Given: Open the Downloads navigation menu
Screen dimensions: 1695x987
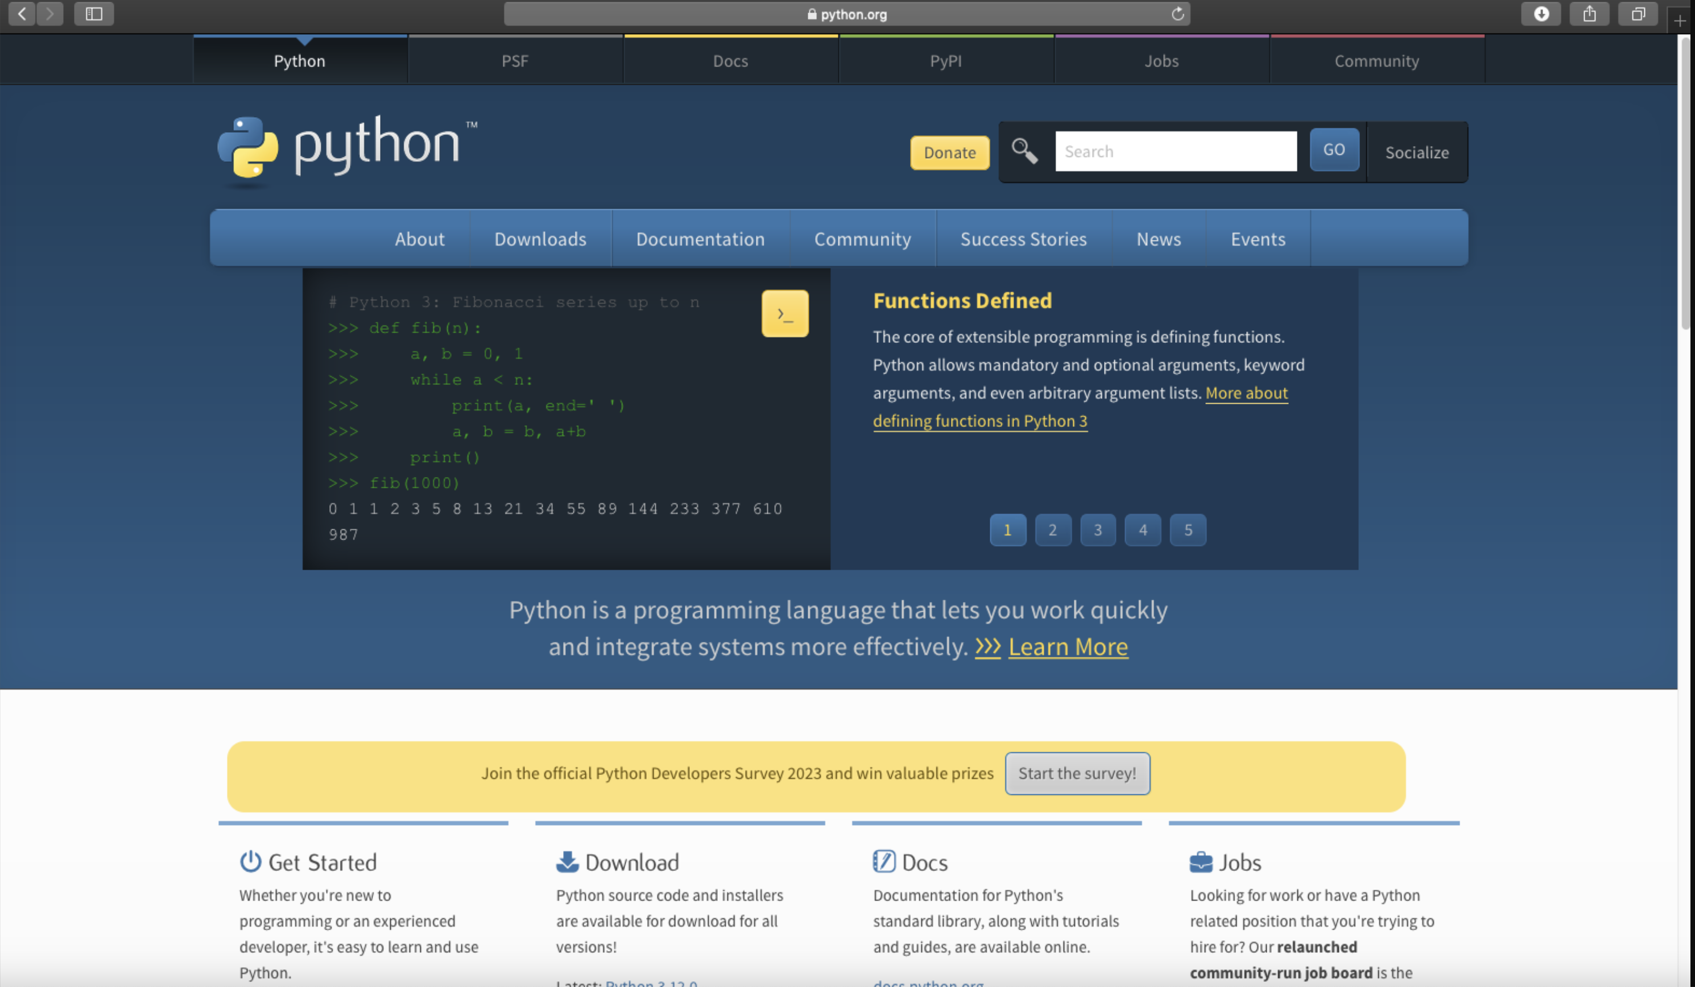Looking at the screenshot, I should click(540, 239).
